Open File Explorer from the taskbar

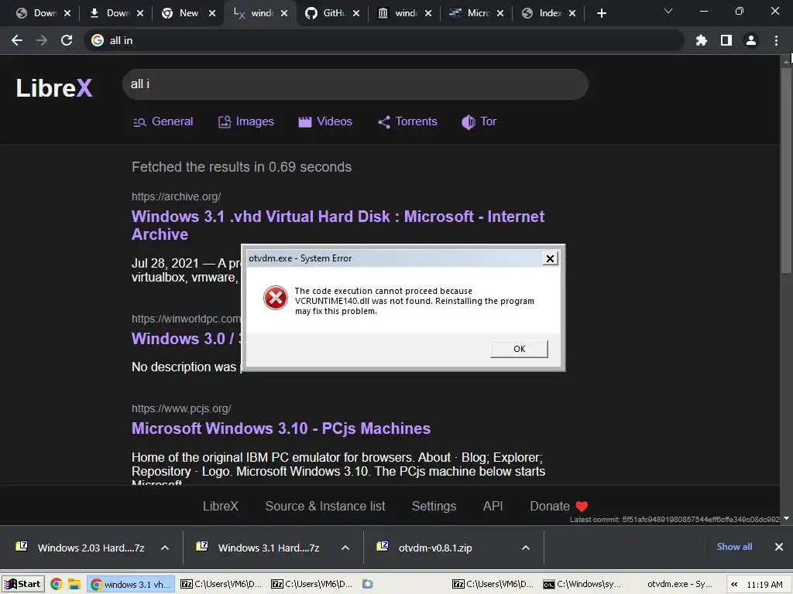tap(74, 585)
